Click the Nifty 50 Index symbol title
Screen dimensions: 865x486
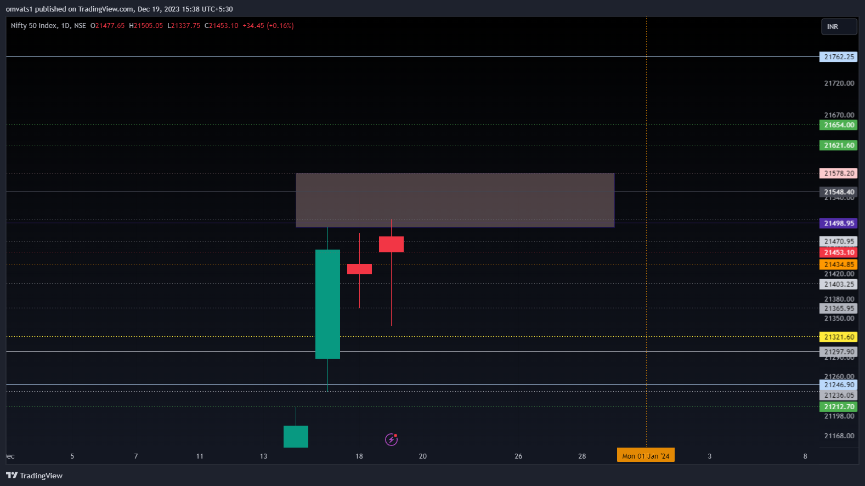[33, 26]
